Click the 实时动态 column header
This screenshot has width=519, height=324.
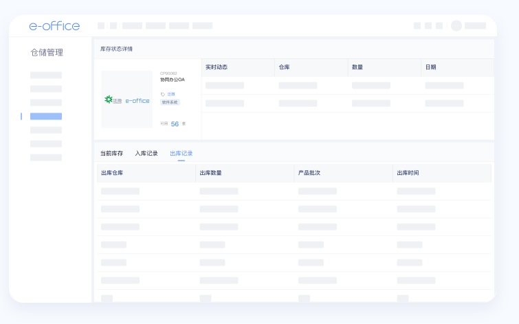coord(217,67)
